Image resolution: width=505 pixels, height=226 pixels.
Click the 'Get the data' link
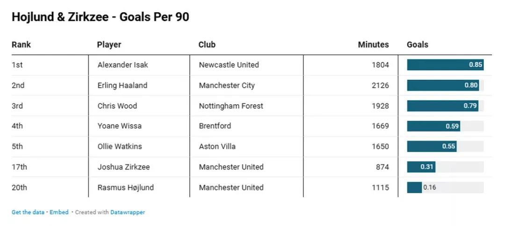pyautogui.click(x=28, y=212)
